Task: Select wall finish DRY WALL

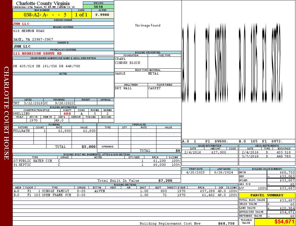Action: [123, 88]
